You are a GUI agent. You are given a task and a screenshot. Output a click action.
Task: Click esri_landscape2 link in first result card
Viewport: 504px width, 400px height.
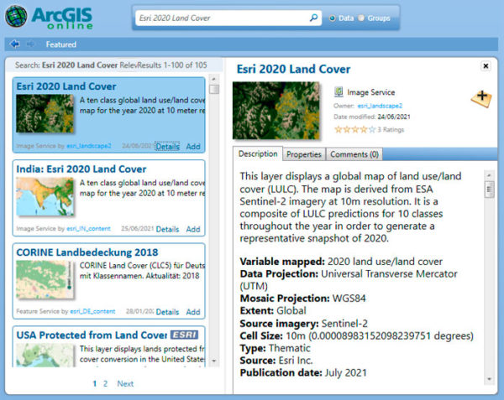point(89,146)
